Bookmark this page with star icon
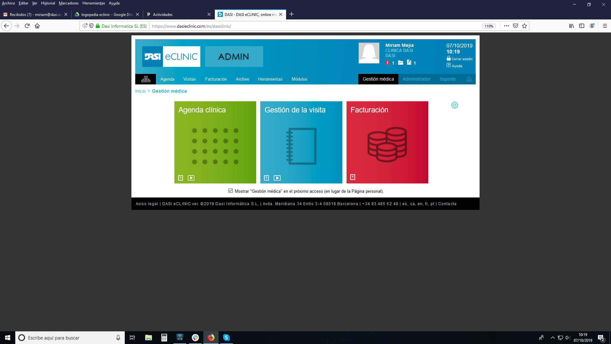Viewport: 611px width, 344px height. click(x=524, y=26)
